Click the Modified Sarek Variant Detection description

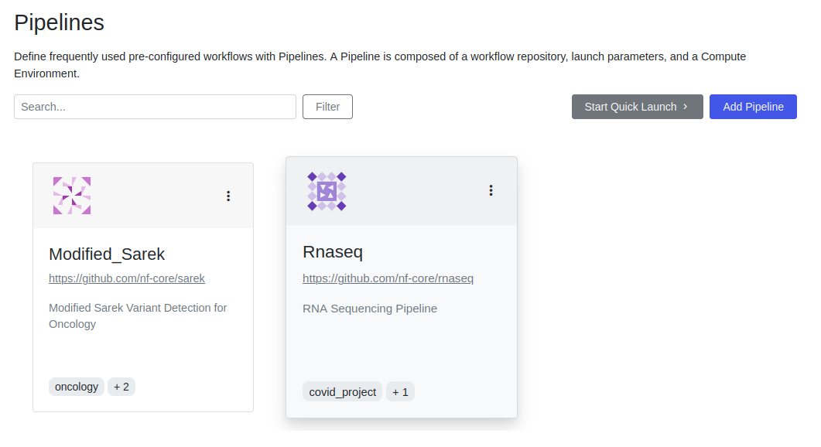pyautogui.click(x=138, y=316)
